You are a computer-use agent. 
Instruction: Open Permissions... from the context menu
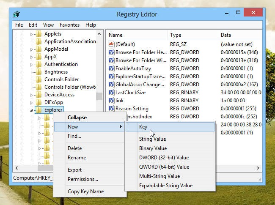90,179
